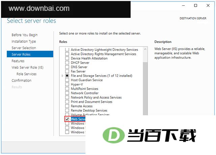The image size is (216, 155).
Task: Select Network Controller role label
Action: coord(85,93)
